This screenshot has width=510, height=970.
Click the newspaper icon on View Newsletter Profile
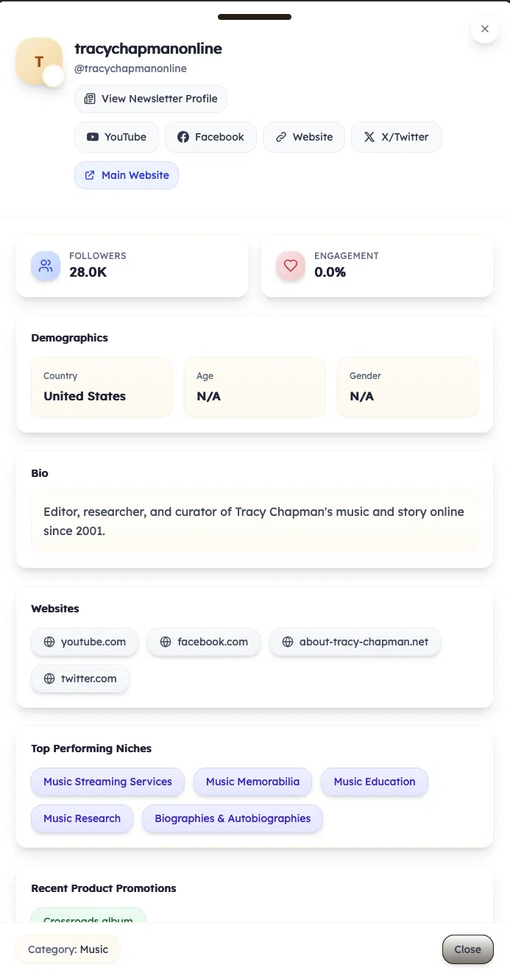pos(90,99)
